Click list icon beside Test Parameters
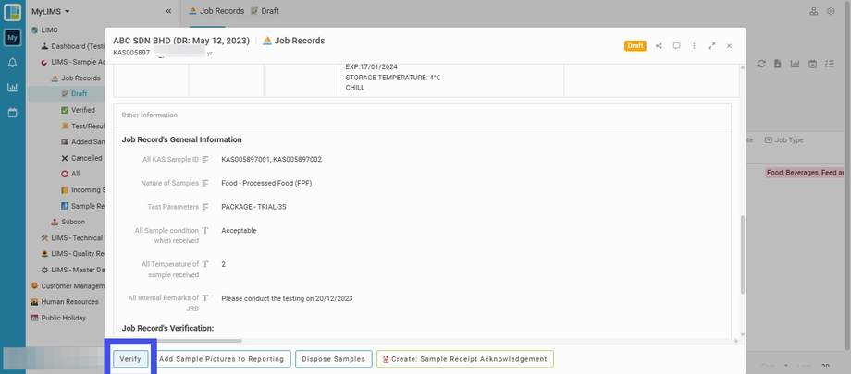The image size is (851, 374). (x=205, y=207)
